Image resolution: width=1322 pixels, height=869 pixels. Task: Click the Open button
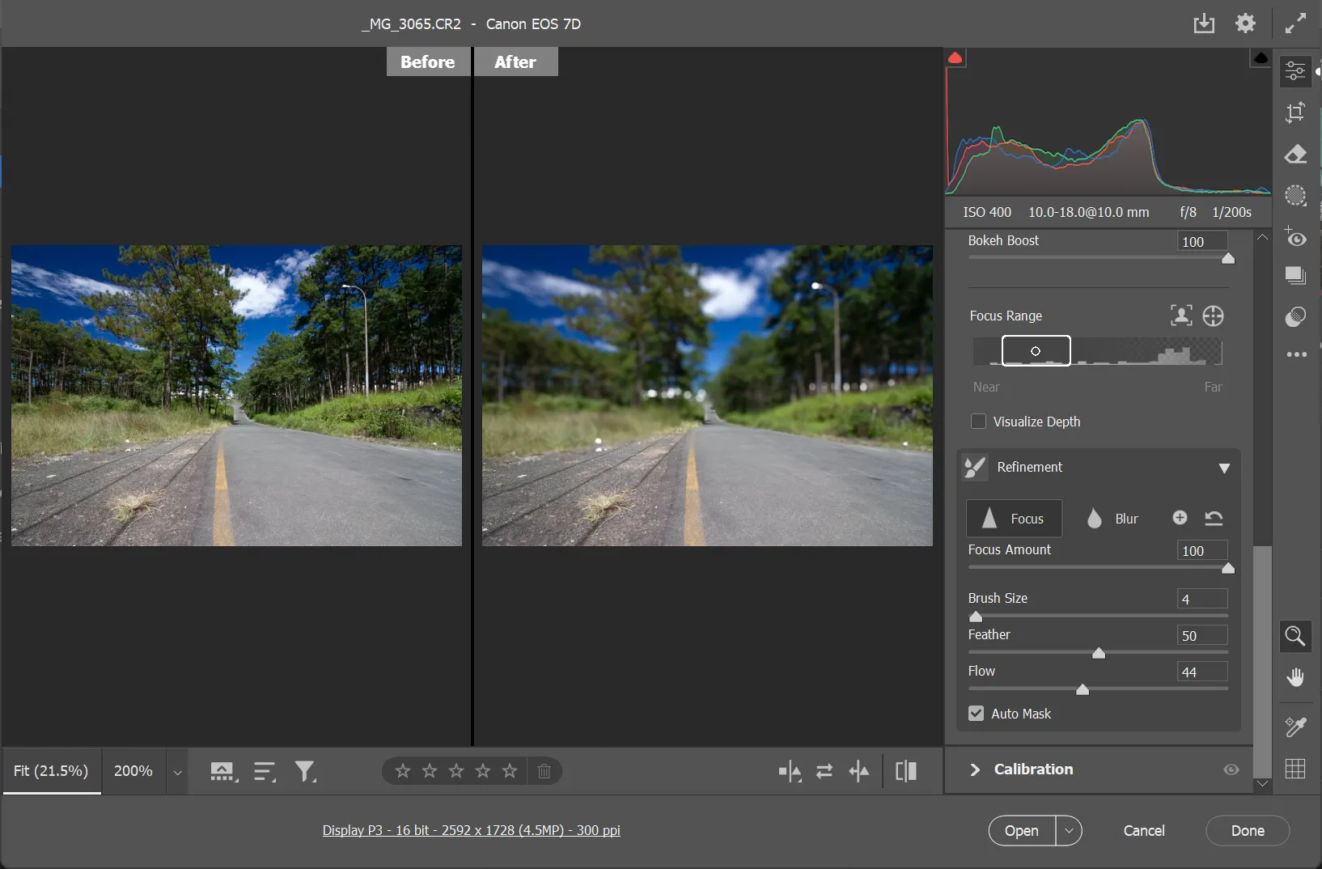[x=1022, y=831]
